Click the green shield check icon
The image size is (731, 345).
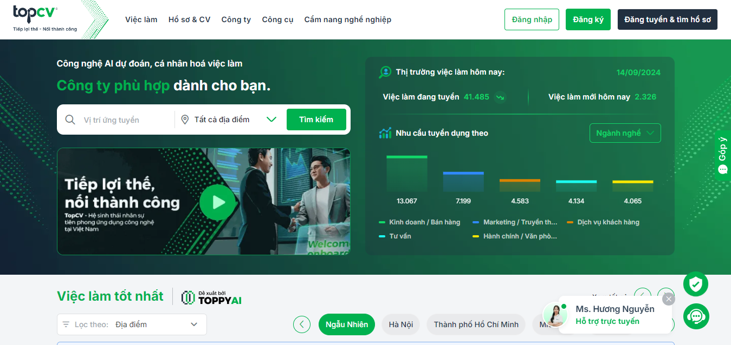click(x=696, y=284)
